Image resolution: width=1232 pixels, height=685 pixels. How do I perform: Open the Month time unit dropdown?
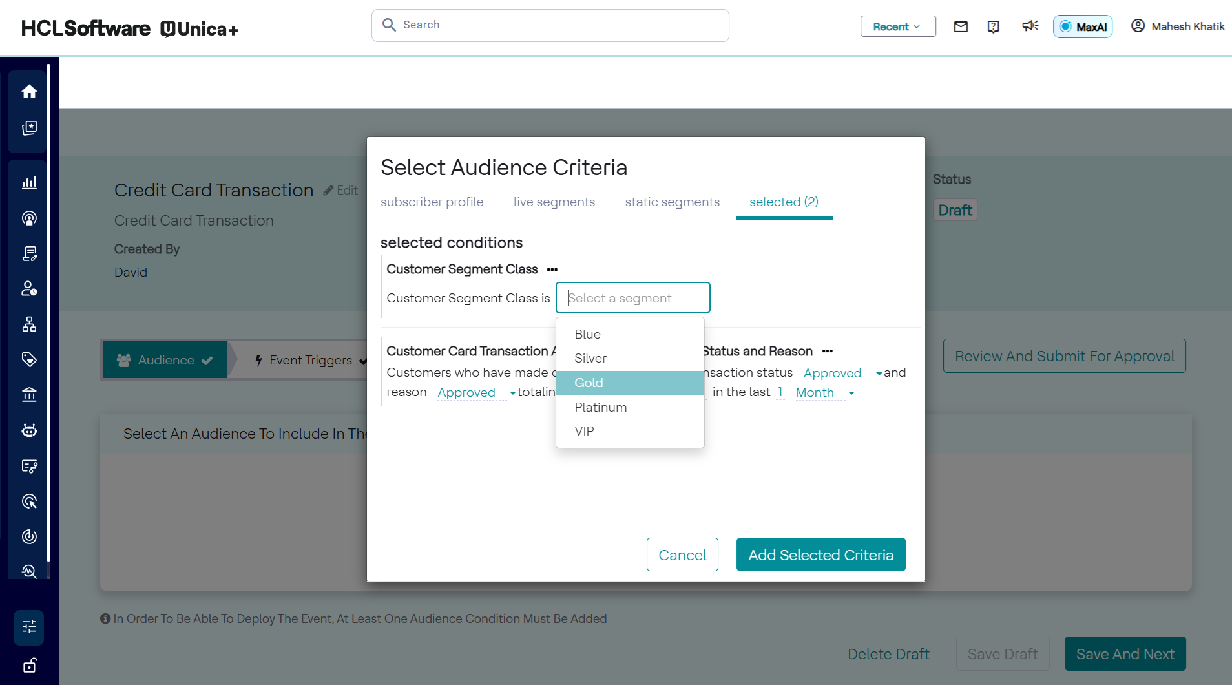(x=824, y=393)
